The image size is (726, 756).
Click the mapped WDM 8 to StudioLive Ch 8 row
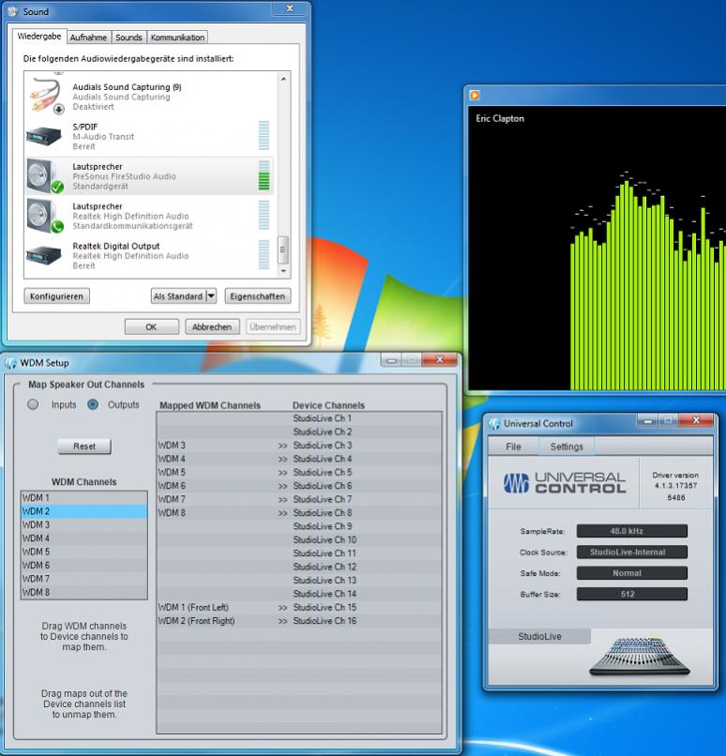pos(299,513)
